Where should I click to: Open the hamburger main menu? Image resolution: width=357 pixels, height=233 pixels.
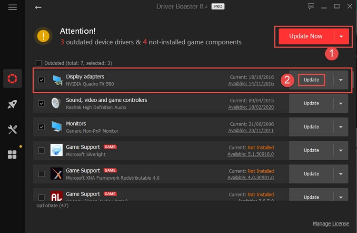point(12,7)
